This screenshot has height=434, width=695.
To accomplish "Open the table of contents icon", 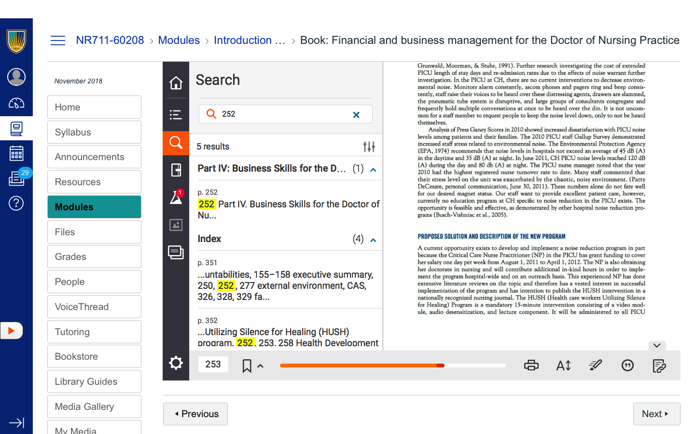I will click(x=176, y=114).
